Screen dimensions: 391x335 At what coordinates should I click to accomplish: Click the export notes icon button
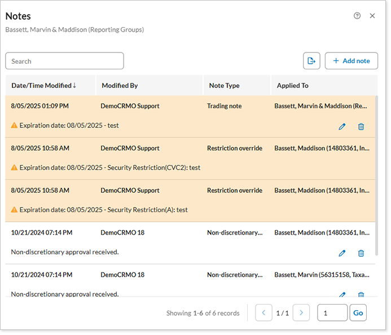(311, 61)
